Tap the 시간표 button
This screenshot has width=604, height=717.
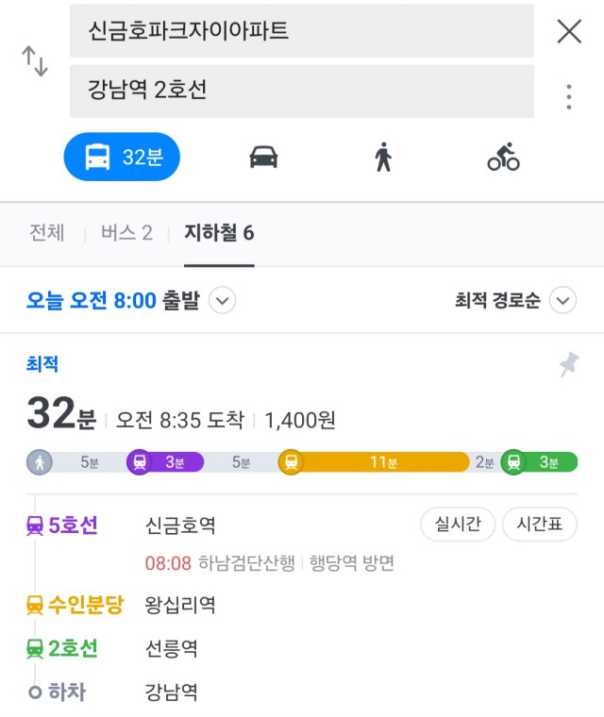(540, 524)
